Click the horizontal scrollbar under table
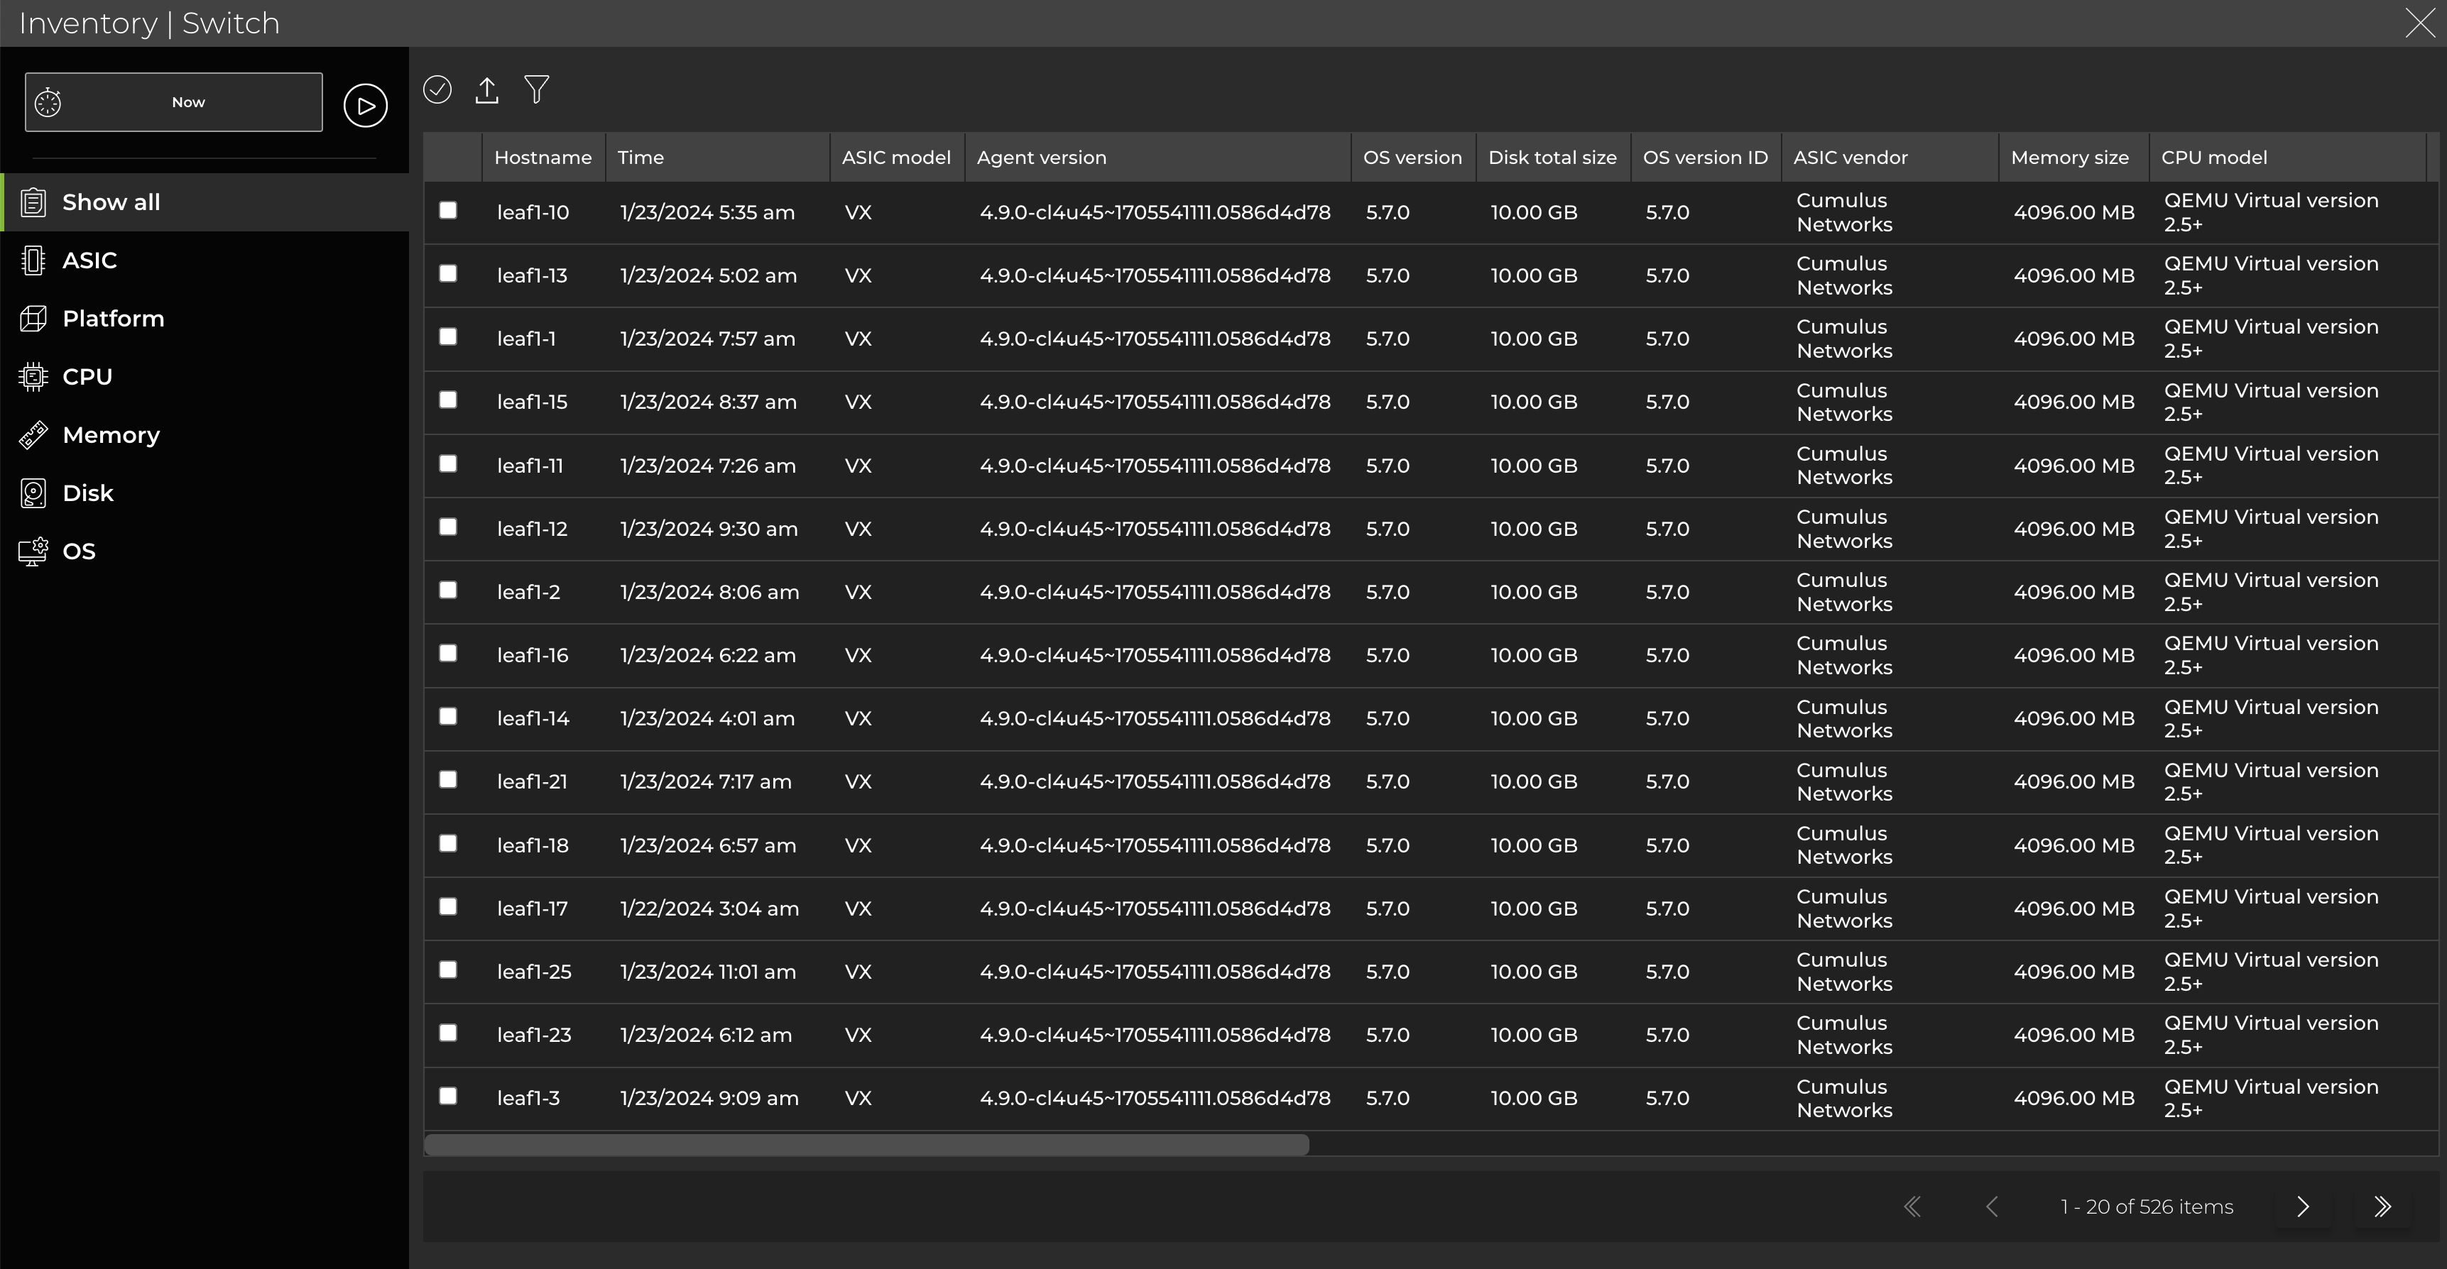This screenshot has height=1269, width=2447. point(866,1145)
